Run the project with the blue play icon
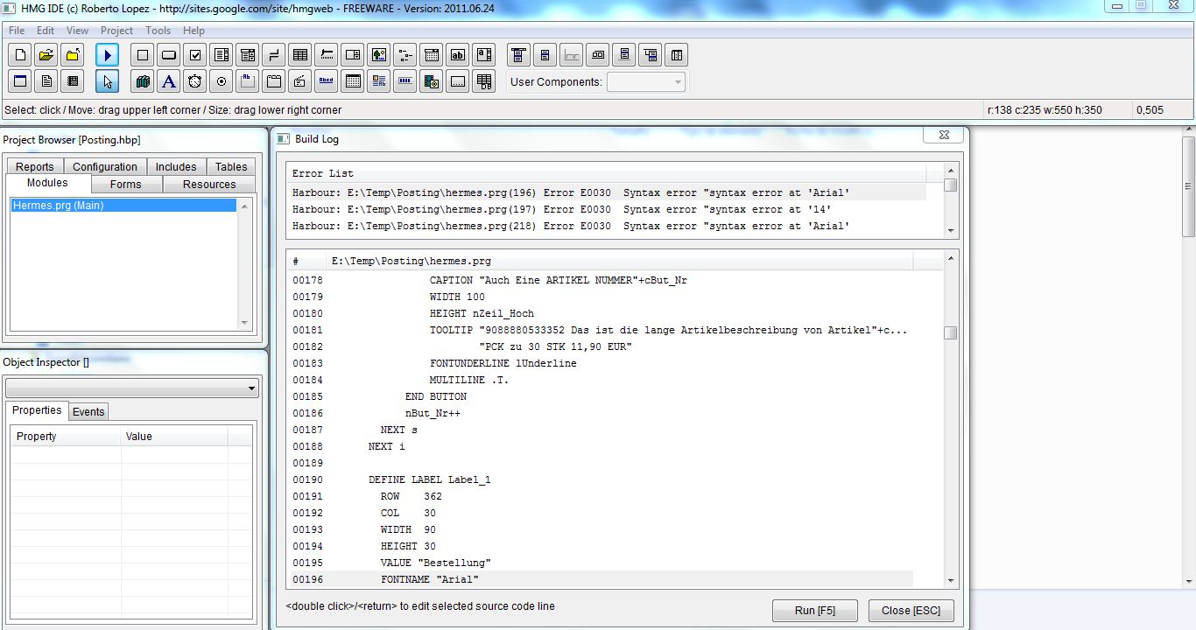 [x=107, y=55]
